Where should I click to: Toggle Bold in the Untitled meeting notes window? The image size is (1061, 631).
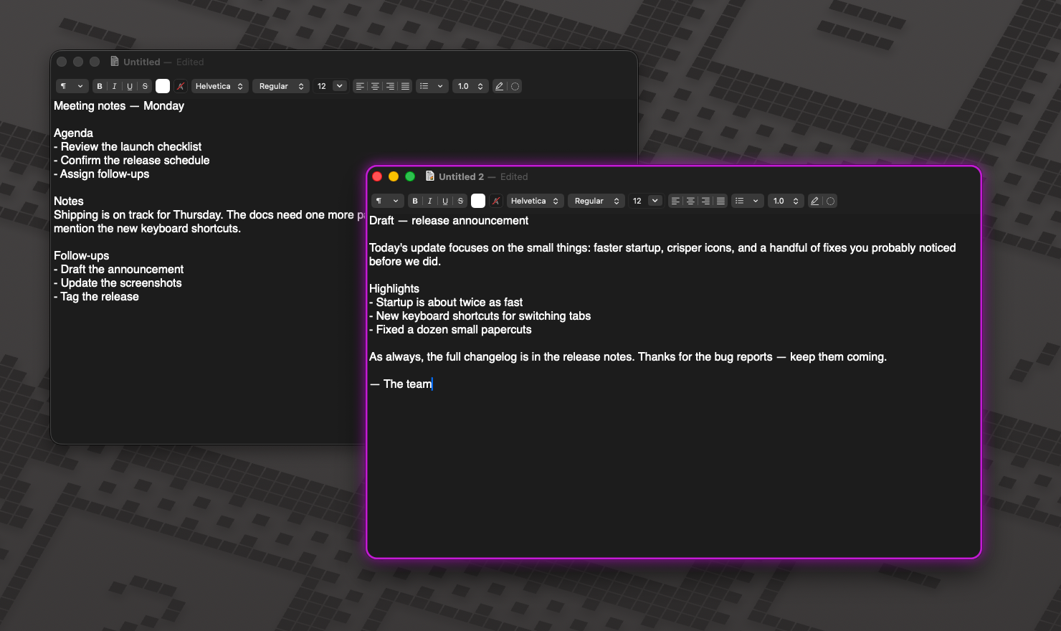100,86
